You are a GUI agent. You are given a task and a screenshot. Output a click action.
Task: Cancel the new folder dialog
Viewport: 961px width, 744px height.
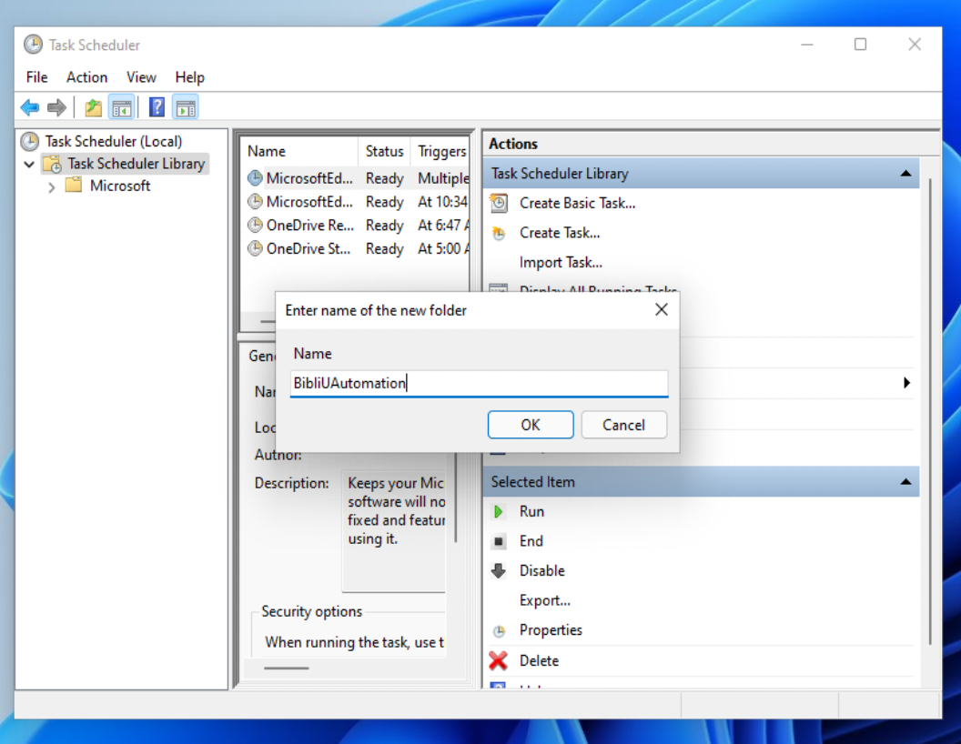(x=623, y=425)
